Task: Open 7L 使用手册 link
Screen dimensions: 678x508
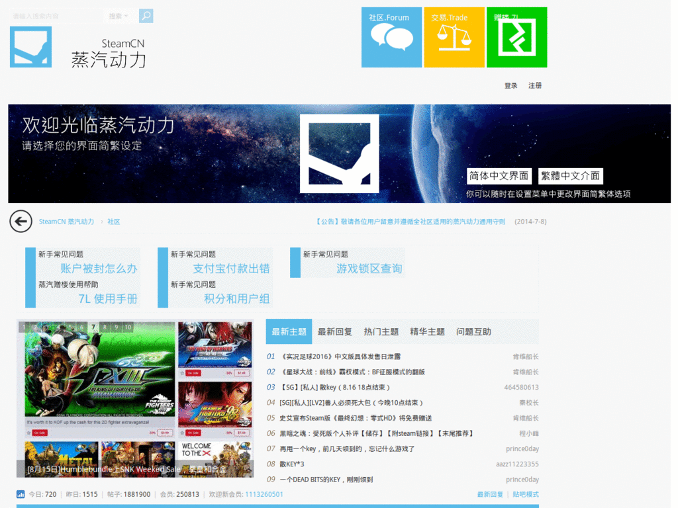Action: (108, 299)
